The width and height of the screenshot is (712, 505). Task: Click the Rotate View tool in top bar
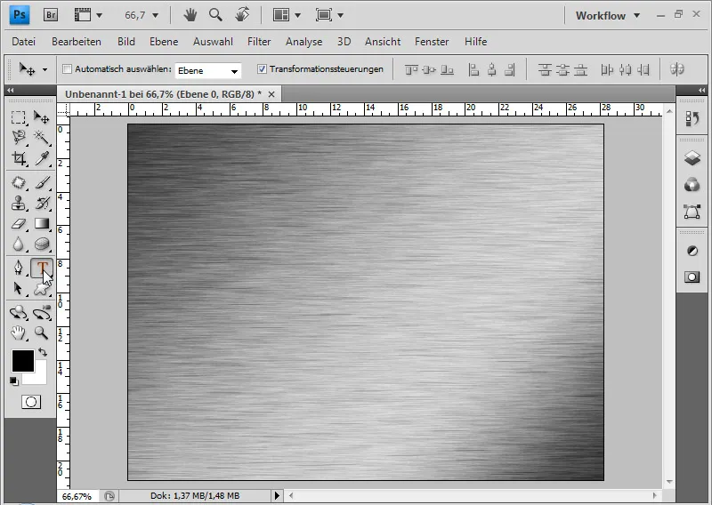tap(242, 15)
